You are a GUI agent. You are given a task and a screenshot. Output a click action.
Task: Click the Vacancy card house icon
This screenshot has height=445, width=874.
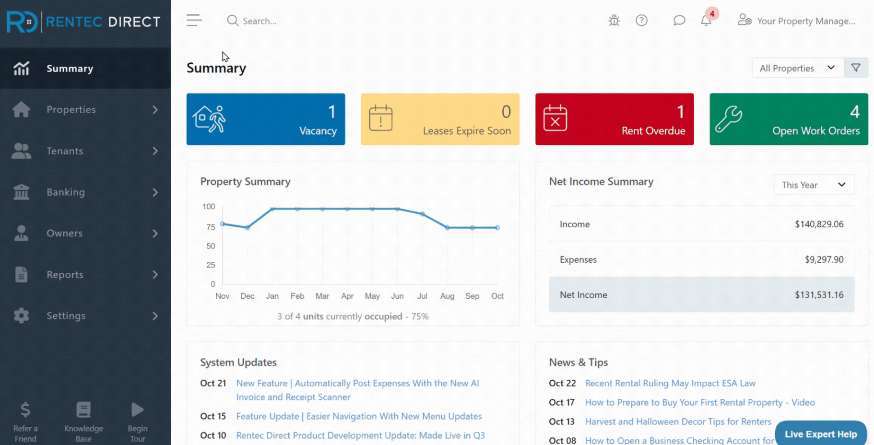(209, 119)
